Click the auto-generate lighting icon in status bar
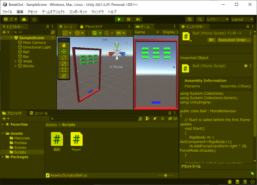This screenshot has width=257, height=185. pos(245,182)
